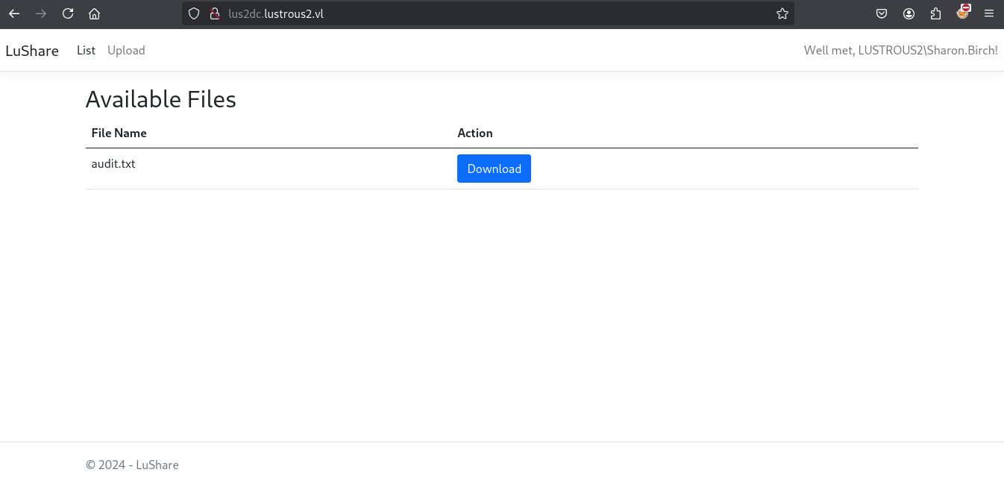Open the LuShare brand link
This screenshot has height=481, width=1004.
[32, 51]
